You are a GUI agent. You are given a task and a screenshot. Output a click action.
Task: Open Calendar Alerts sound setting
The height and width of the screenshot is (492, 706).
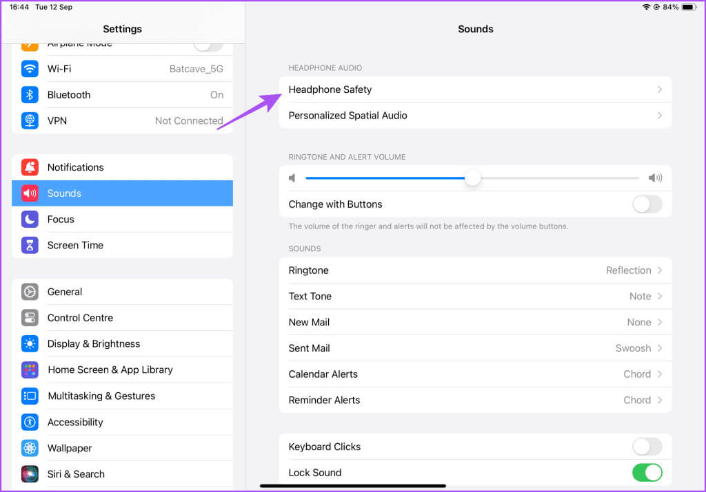click(475, 374)
